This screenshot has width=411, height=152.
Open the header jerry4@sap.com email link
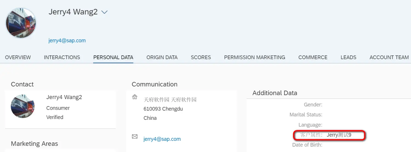[67, 41]
